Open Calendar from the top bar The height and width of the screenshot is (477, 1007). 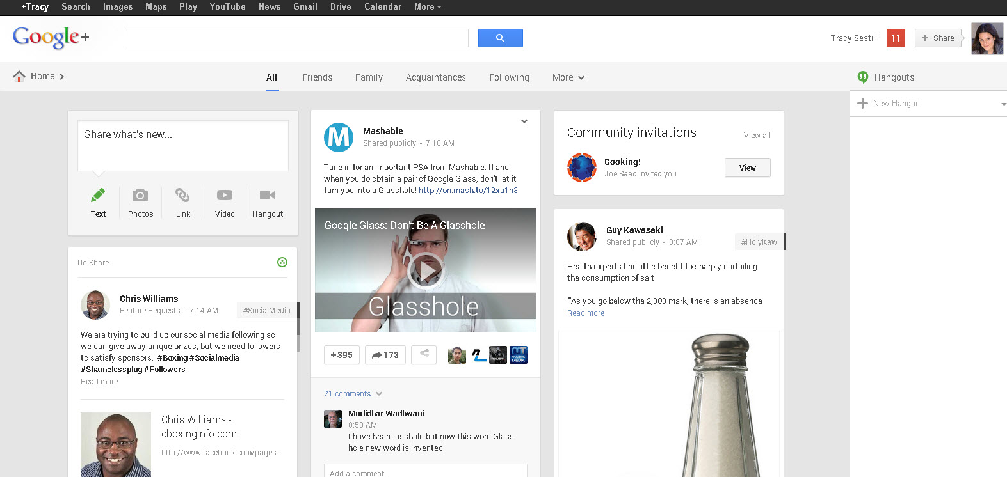pyautogui.click(x=383, y=6)
